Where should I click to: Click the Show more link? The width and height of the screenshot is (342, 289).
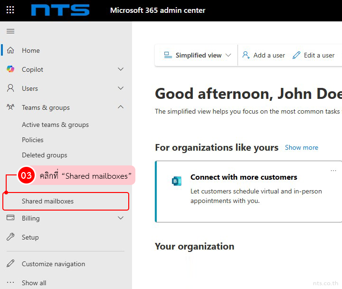(x=301, y=147)
